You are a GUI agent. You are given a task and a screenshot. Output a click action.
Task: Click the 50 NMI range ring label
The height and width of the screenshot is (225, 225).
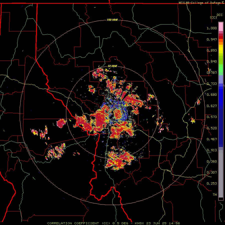click(112, 66)
